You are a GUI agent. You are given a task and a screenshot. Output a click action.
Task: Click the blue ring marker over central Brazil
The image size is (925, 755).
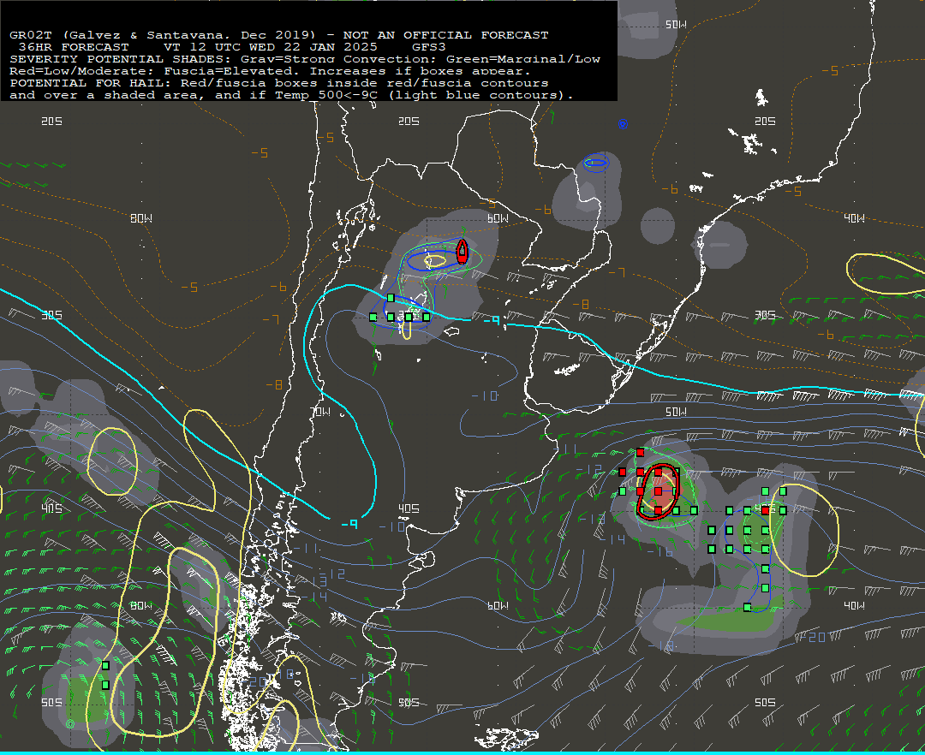(x=623, y=124)
